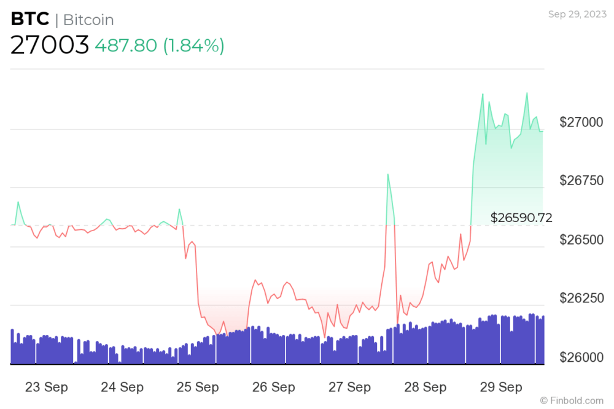Screen dimensions: 614x409
Task: Click the $26590.72 reference price label
Action: (521, 218)
